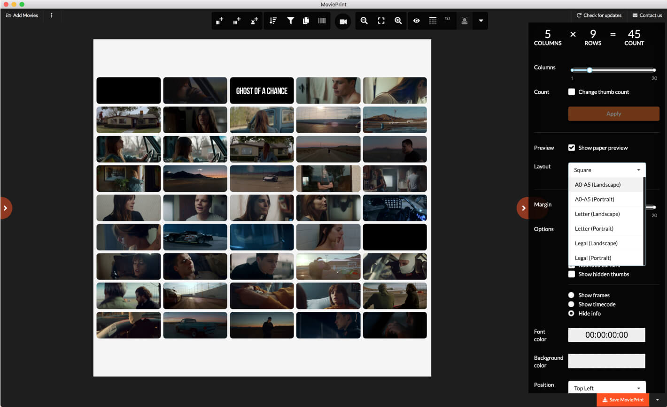Choose Letter (Portrait) layout
Viewport: 667px width, 407px height.
click(x=606, y=228)
